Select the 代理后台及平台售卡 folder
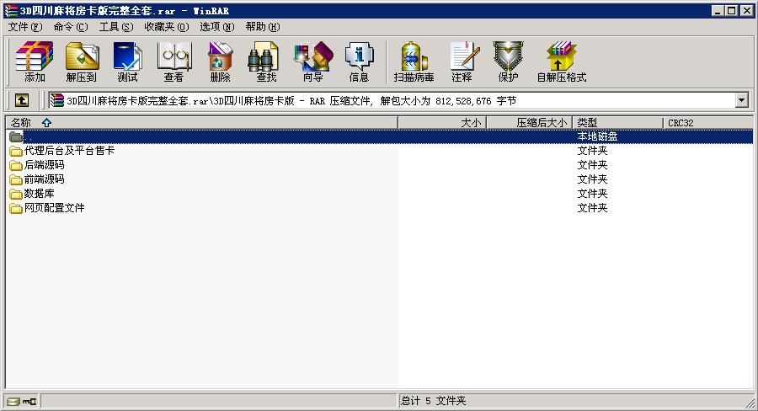Image resolution: width=758 pixels, height=411 pixels. [69, 151]
